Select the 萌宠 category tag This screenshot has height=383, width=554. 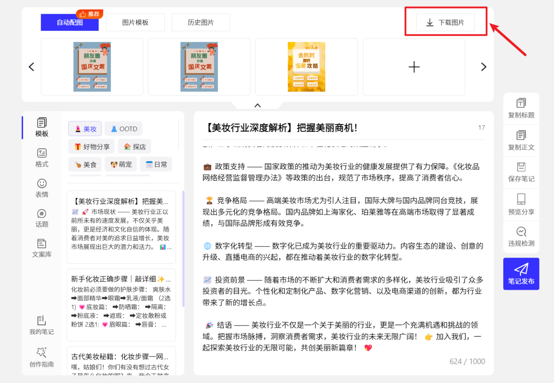[121, 164]
